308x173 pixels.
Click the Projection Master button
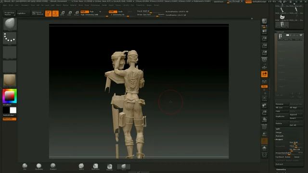pyautogui.click(x=10, y=13)
